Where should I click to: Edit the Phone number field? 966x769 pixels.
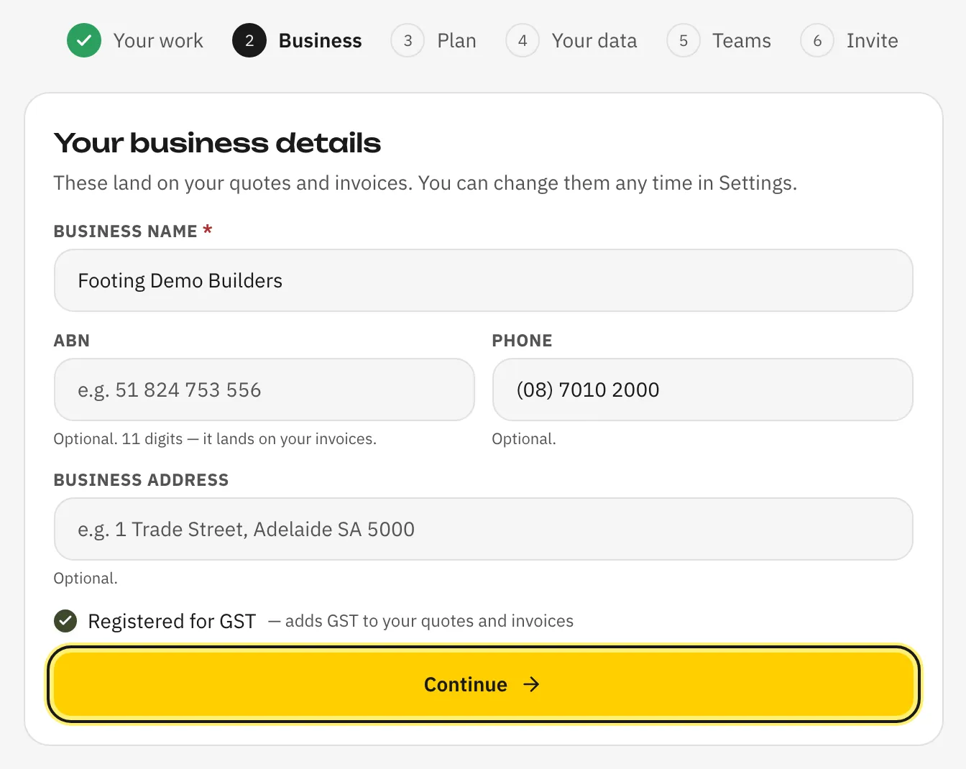(702, 390)
